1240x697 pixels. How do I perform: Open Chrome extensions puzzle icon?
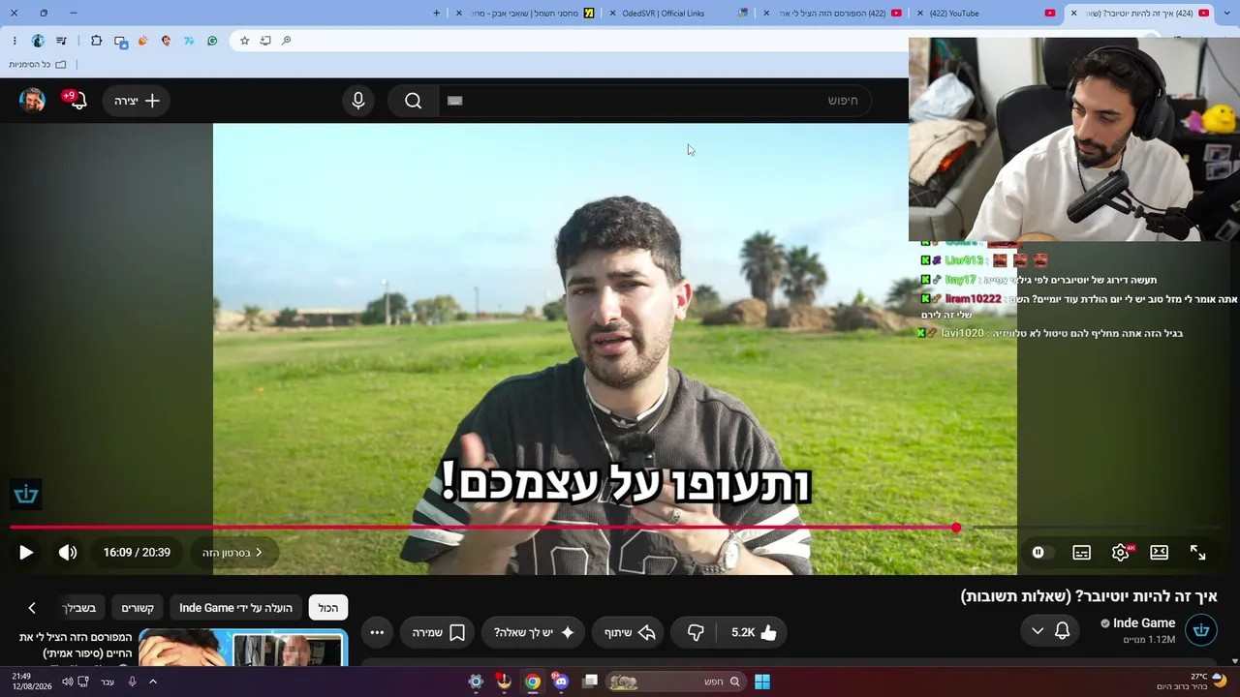pos(96,41)
